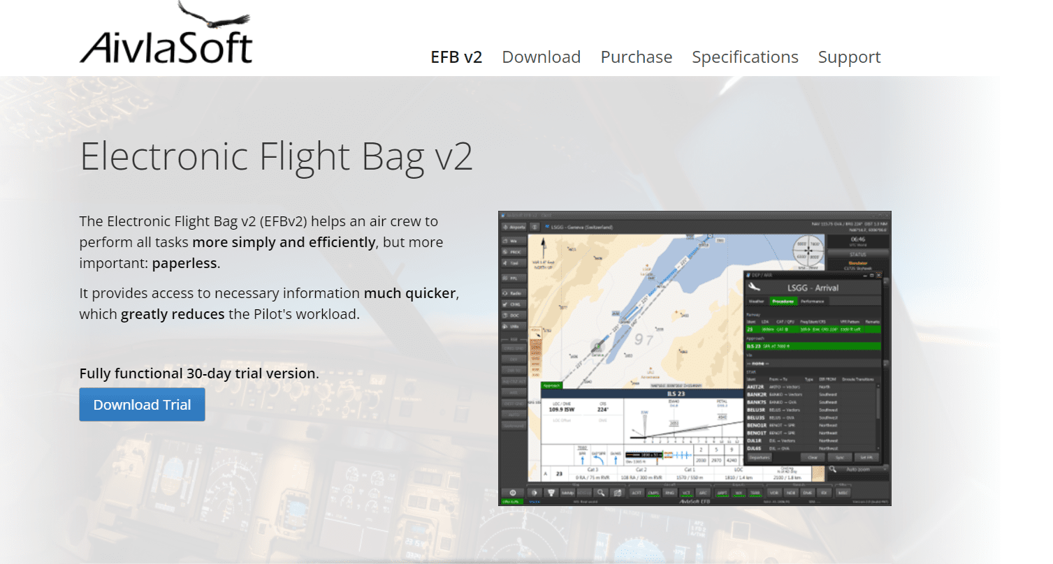
Task: Click the Taxi sidebar button in the EFB screenshot
Action: pyautogui.click(x=514, y=263)
